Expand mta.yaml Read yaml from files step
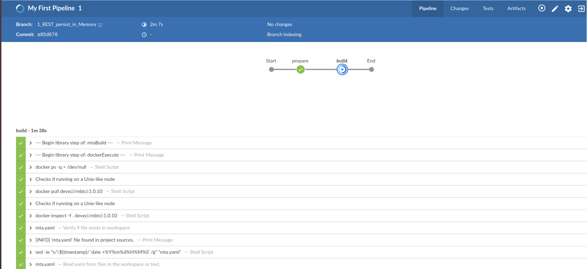The height and width of the screenshot is (269, 587). coord(31,264)
